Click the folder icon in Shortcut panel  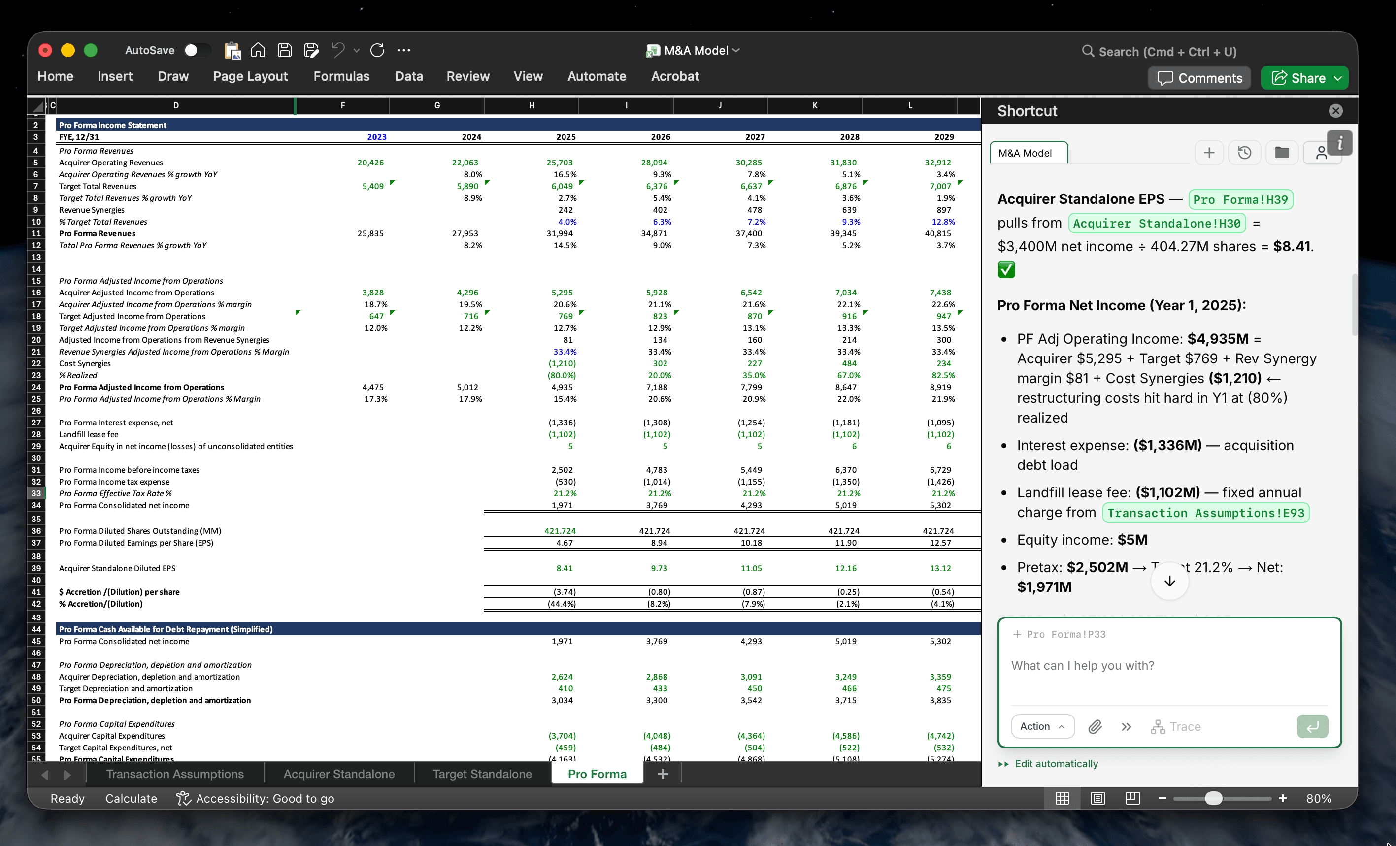pyautogui.click(x=1282, y=153)
